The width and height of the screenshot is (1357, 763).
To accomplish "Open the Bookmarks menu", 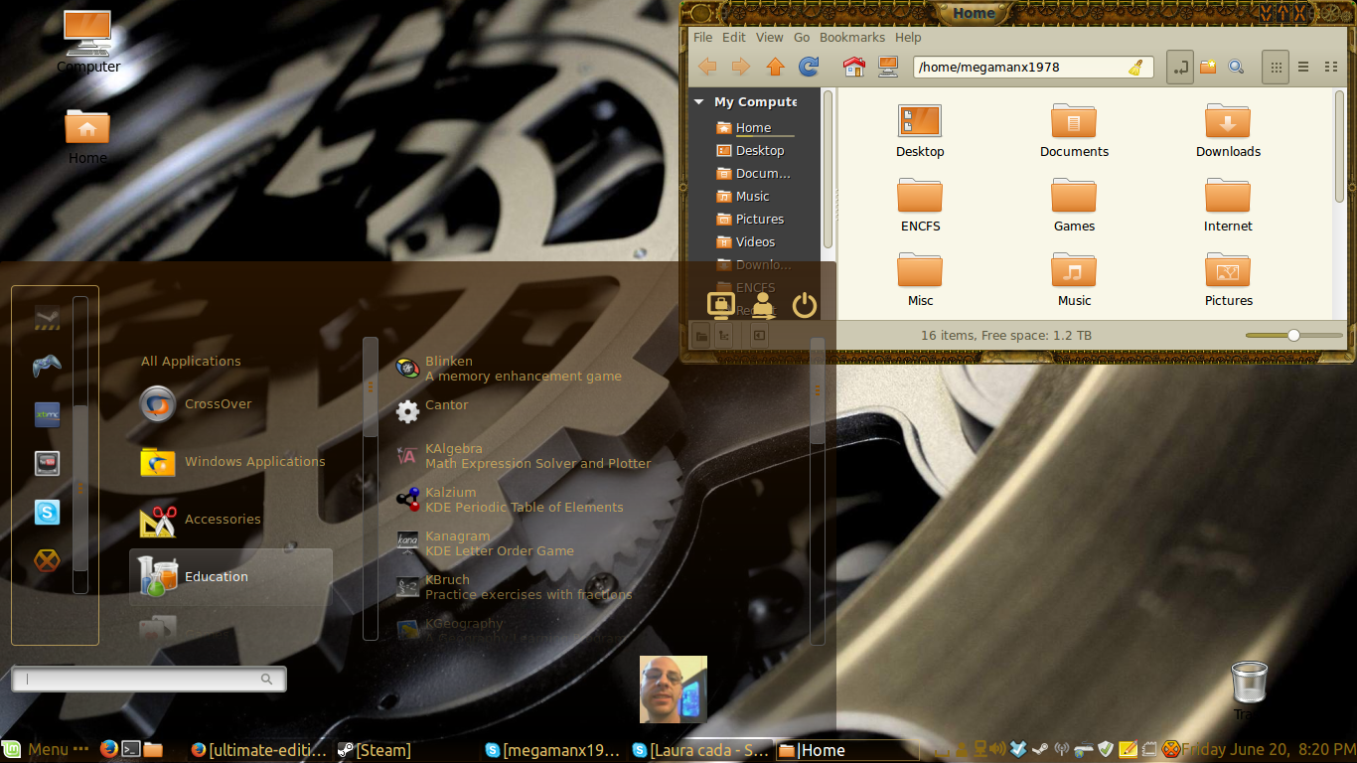I will 852,38.
